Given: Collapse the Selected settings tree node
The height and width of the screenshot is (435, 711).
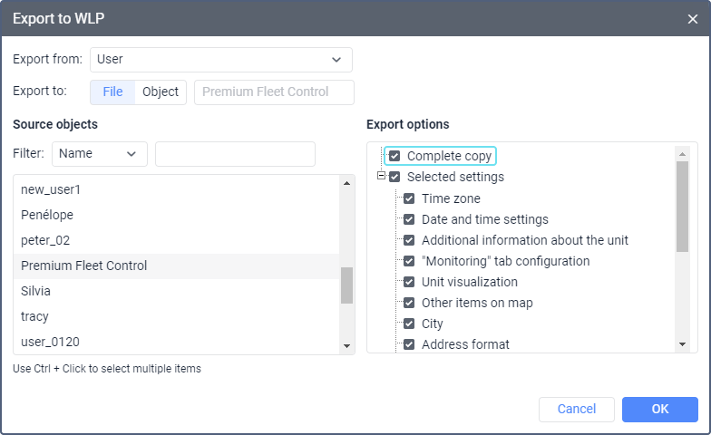Looking at the screenshot, I should point(382,177).
